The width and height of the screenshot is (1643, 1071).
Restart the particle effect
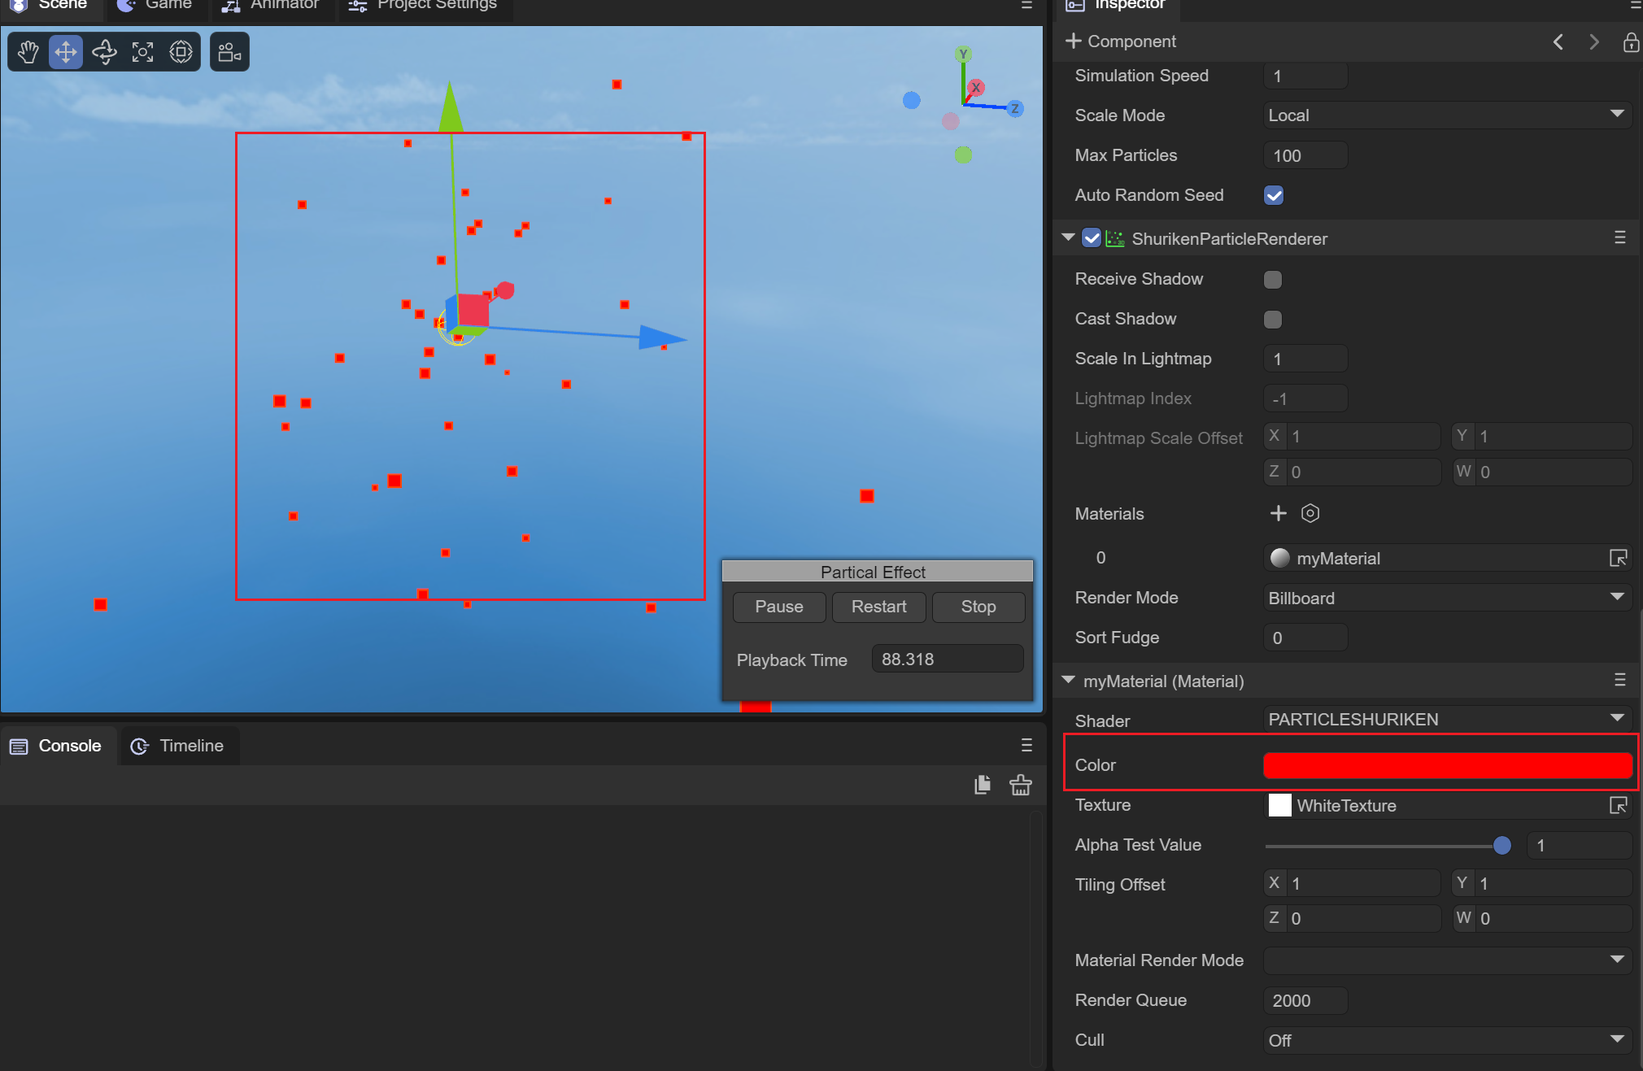[x=878, y=607]
